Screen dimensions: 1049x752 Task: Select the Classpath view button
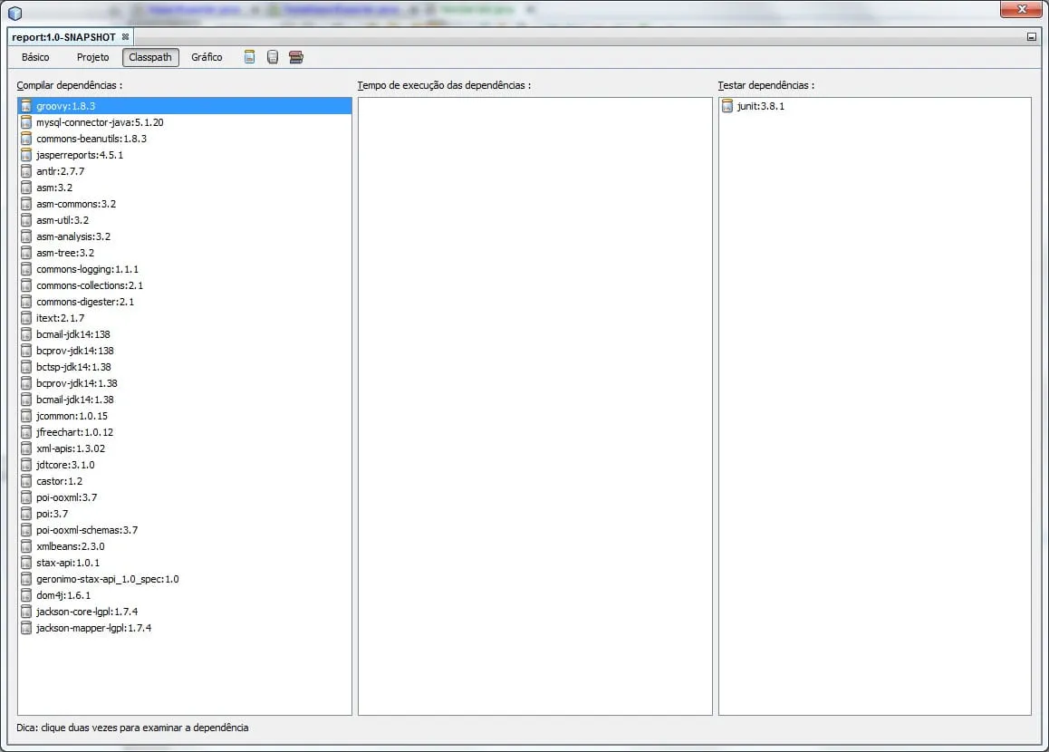(x=150, y=57)
